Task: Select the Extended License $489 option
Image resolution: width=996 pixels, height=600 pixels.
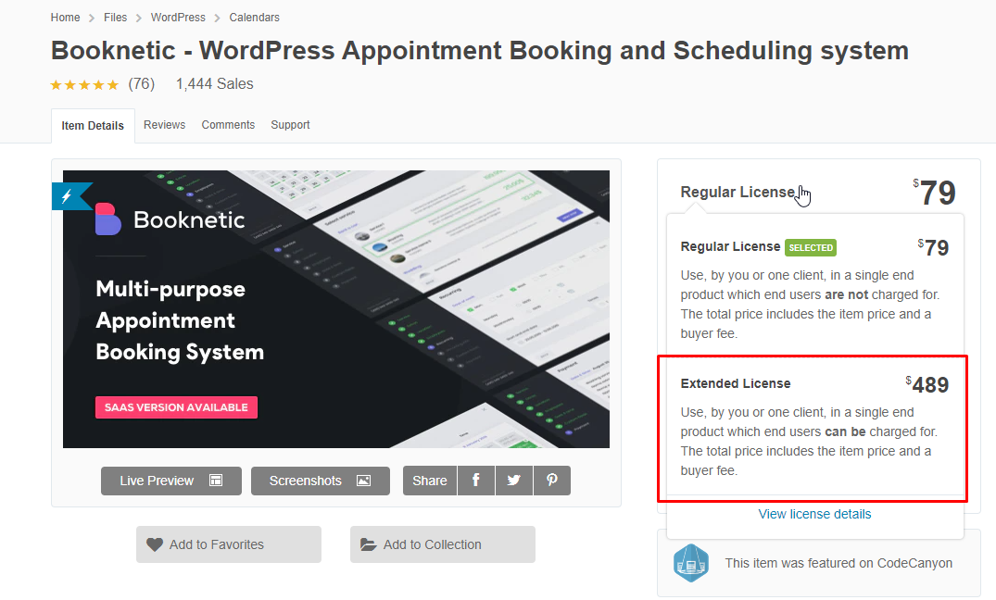Action: coord(815,427)
